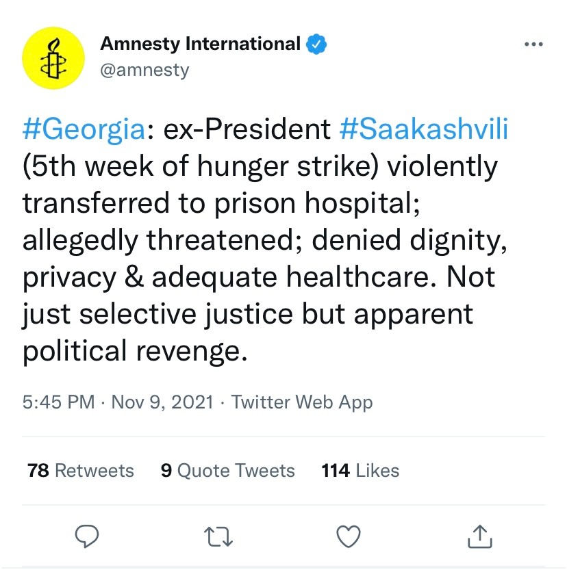
Task: Click the reply speech bubble icon
Action: pos(86,536)
